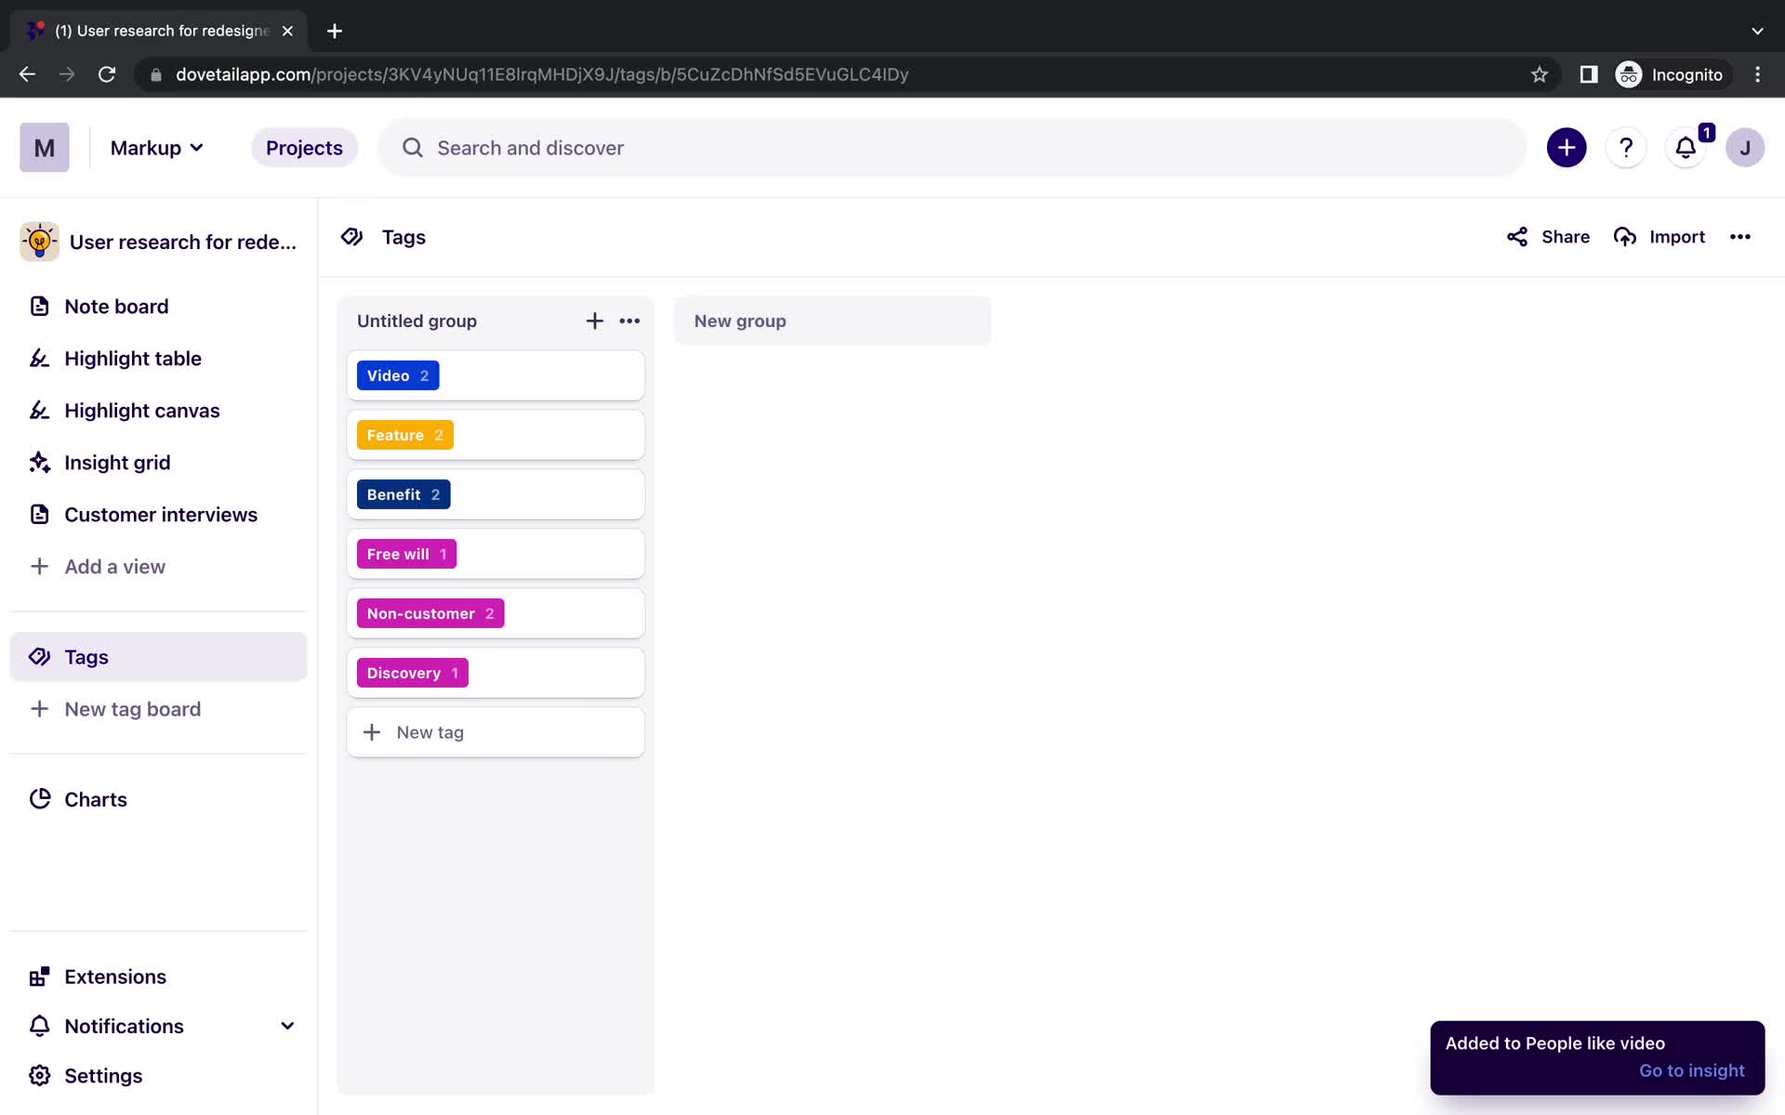Screen dimensions: 1785x1115
Task: Click the Note board icon
Action: [38, 306]
